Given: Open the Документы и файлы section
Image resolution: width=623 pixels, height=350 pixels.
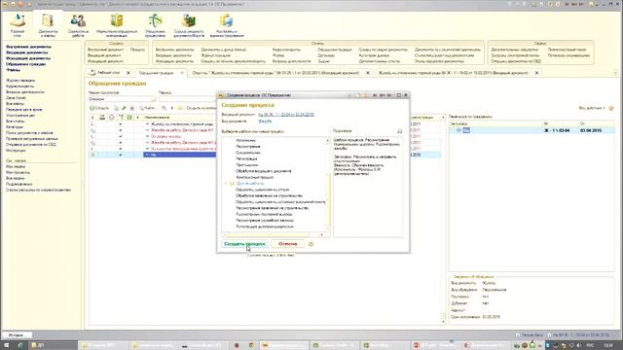Looking at the screenshot, I should (x=48, y=25).
